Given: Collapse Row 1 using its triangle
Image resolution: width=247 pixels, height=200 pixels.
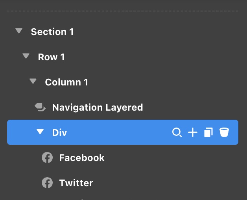Looking at the screenshot, I should click(x=26, y=56).
